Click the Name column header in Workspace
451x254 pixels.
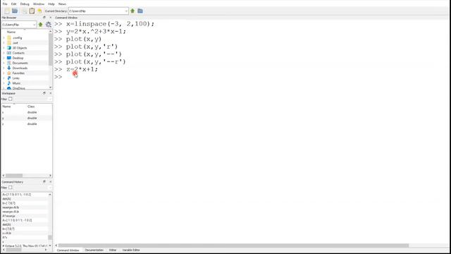pos(6,107)
